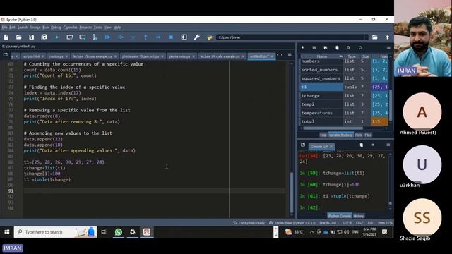
Task: Create a new file from Spyder toolbar
Action: [6, 37]
